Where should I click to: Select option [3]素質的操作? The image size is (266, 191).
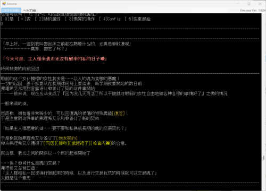click(80, 19)
